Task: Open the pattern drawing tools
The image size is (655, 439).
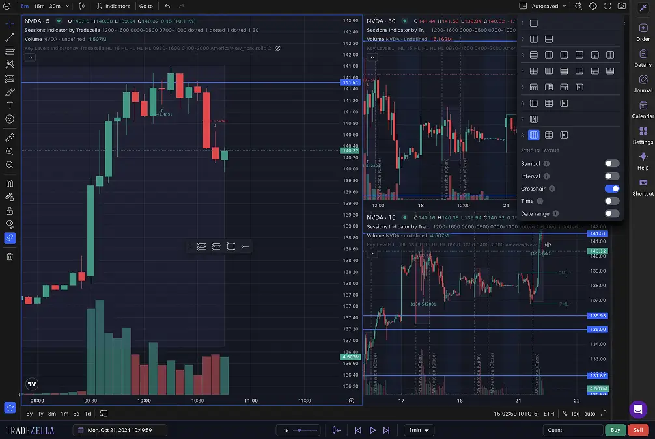Action: [10, 64]
